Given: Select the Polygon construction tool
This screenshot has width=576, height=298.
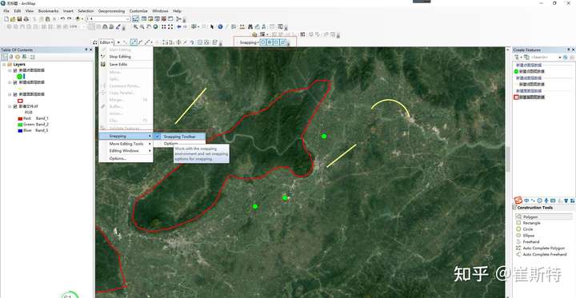Looking at the screenshot, I should [544, 217].
